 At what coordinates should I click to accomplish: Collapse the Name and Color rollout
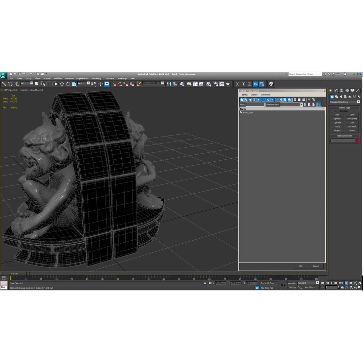click(x=345, y=136)
